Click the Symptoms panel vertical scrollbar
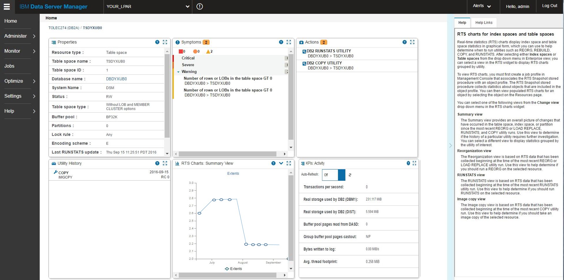Screen dimensions: 564x280 pos(291,97)
